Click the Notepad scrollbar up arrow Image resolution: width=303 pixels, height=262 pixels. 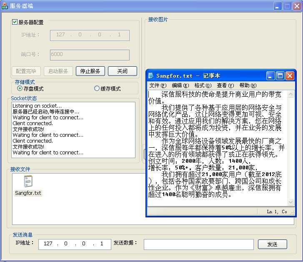point(290,94)
